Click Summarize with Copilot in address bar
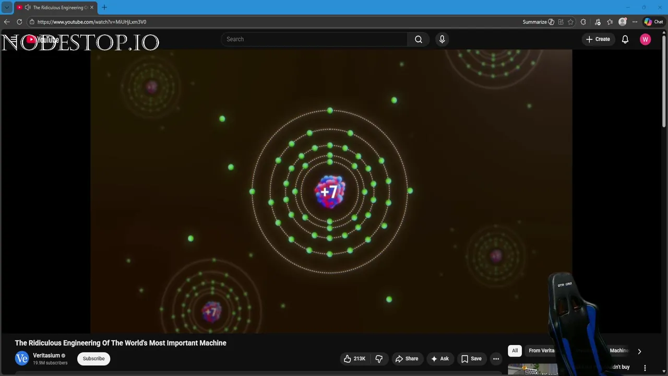Viewport: 668px width, 376px height. click(538, 22)
